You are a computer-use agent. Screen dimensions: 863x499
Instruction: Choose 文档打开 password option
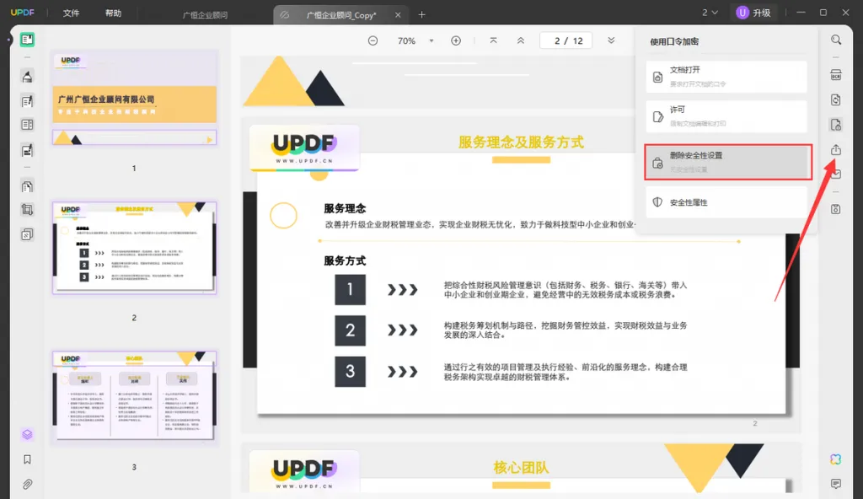pos(726,77)
